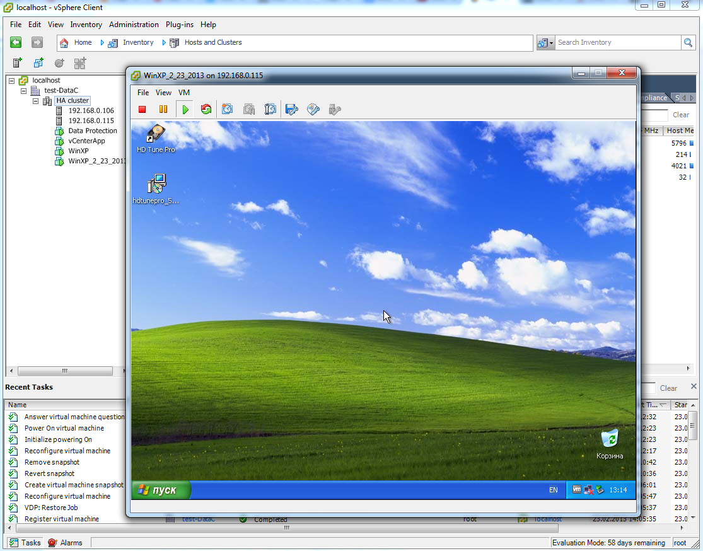Power on VM with green play button

pos(185,110)
